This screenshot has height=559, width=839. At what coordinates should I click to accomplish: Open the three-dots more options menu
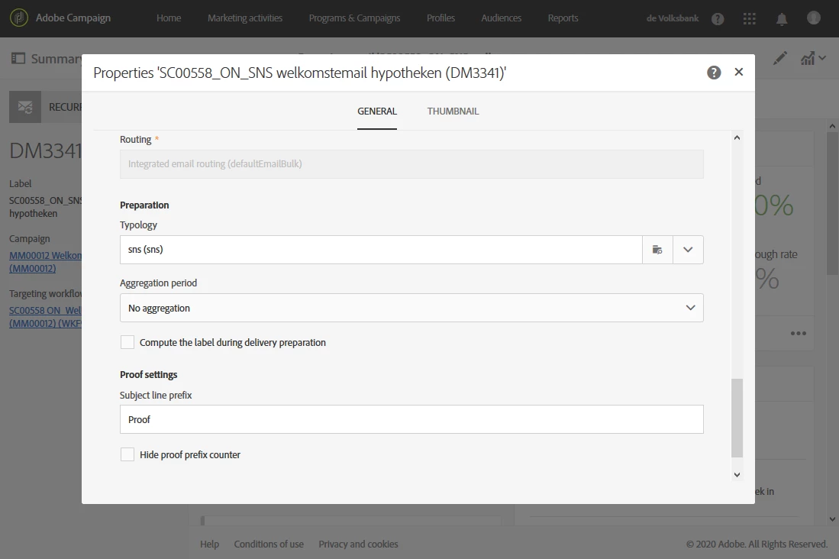[799, 334]
